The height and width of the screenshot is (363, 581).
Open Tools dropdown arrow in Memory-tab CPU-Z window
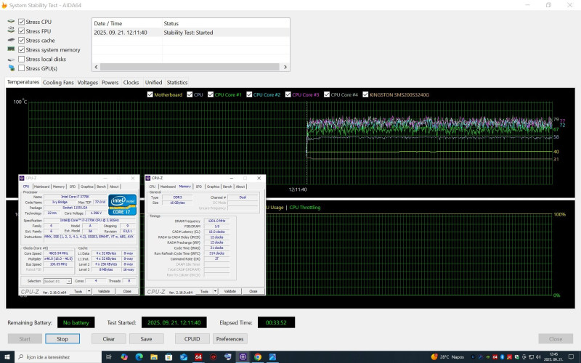pos(215,291)
